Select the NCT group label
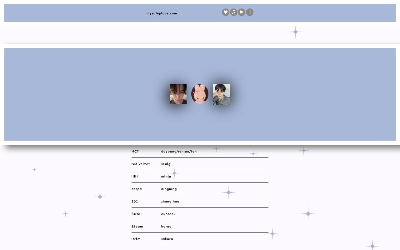Viewport: 400px width, 250px height. 135,151
